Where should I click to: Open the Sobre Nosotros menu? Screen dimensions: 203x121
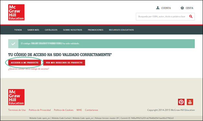(73, 30)
